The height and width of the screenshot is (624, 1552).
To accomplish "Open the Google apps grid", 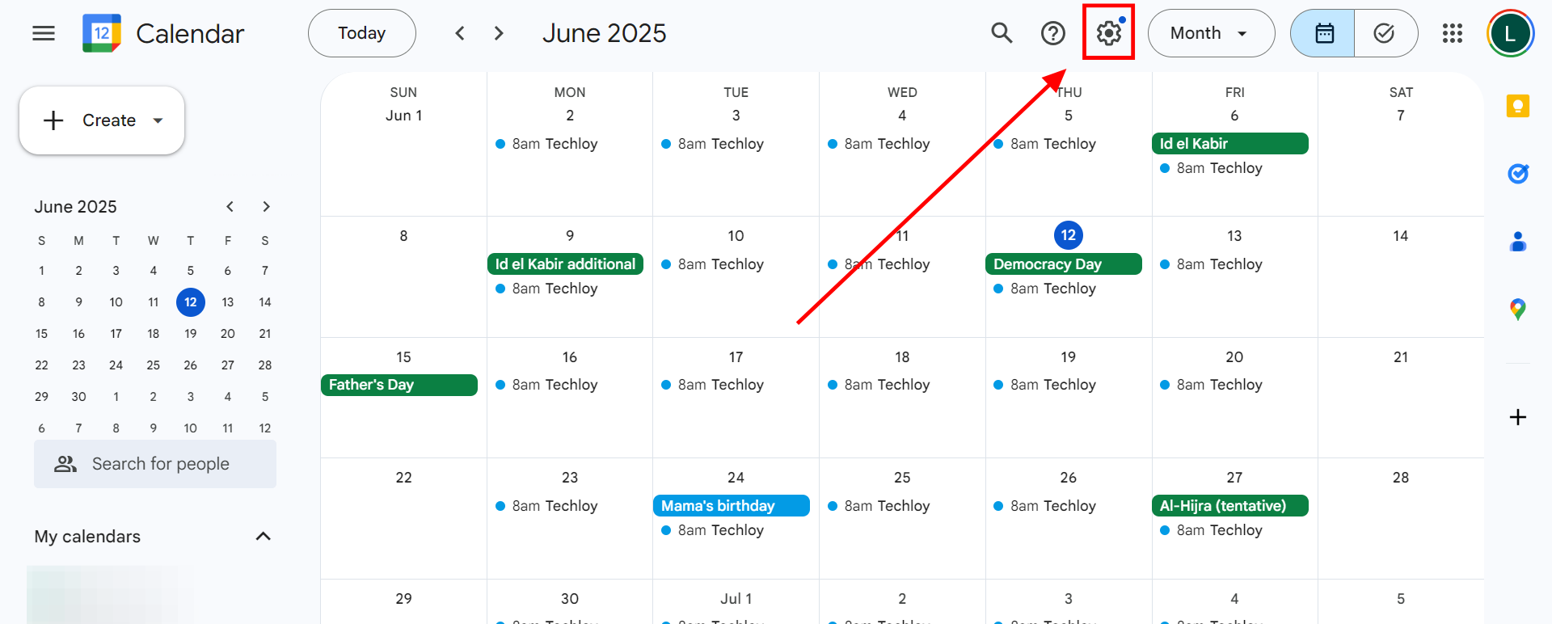I will tap(1452, 33).
